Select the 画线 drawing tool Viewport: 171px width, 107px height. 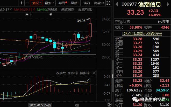[74, 3]
